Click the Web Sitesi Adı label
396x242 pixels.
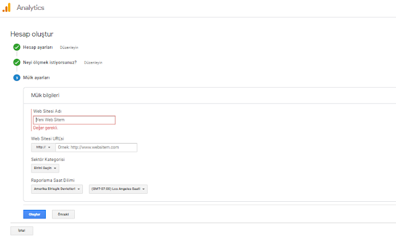[x=47, y=111]
